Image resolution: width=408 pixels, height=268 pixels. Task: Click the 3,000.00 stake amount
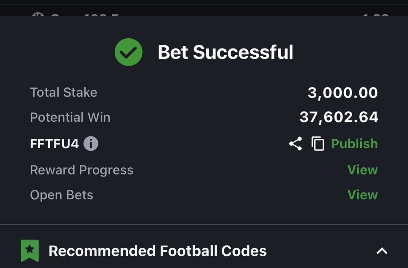343,93
